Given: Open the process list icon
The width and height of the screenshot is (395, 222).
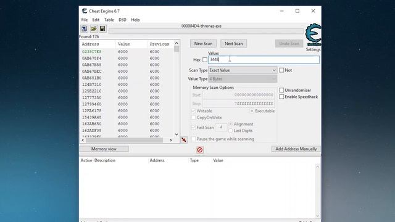Looking at the screenshot, I should 85,28.
